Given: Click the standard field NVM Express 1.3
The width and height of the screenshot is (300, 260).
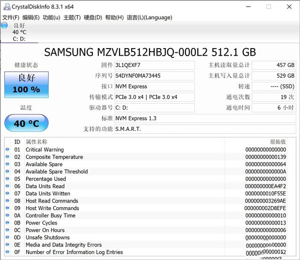Looking at the screenshot, I should [x=205, y=119].
